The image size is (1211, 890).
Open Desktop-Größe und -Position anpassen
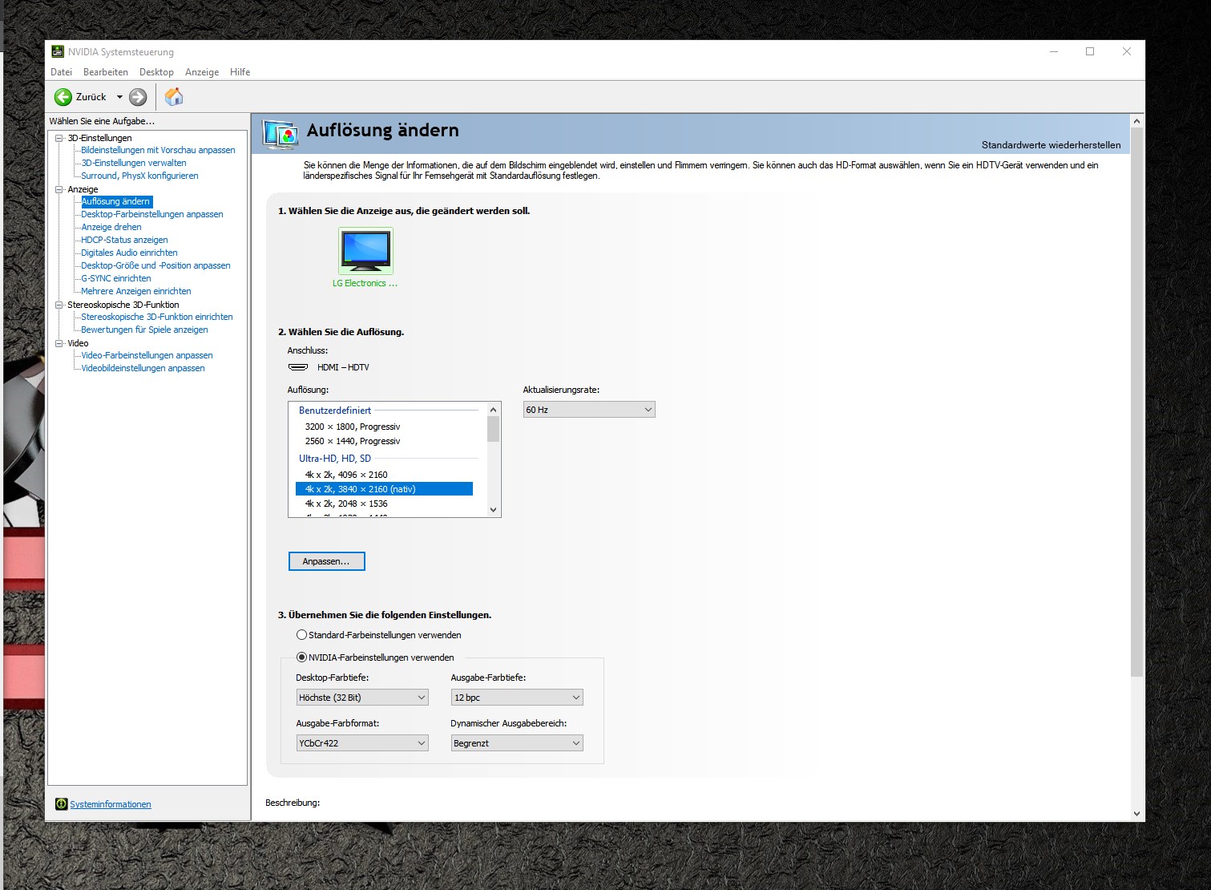pyautogui.click(x=155, y=265)
